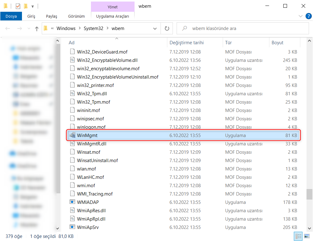Click the 178 KB size of WMIADAP
Viewport: 313px width, 241px height.
pos(290,202)
